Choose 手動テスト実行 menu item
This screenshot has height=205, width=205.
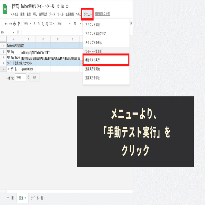point(106,60)
